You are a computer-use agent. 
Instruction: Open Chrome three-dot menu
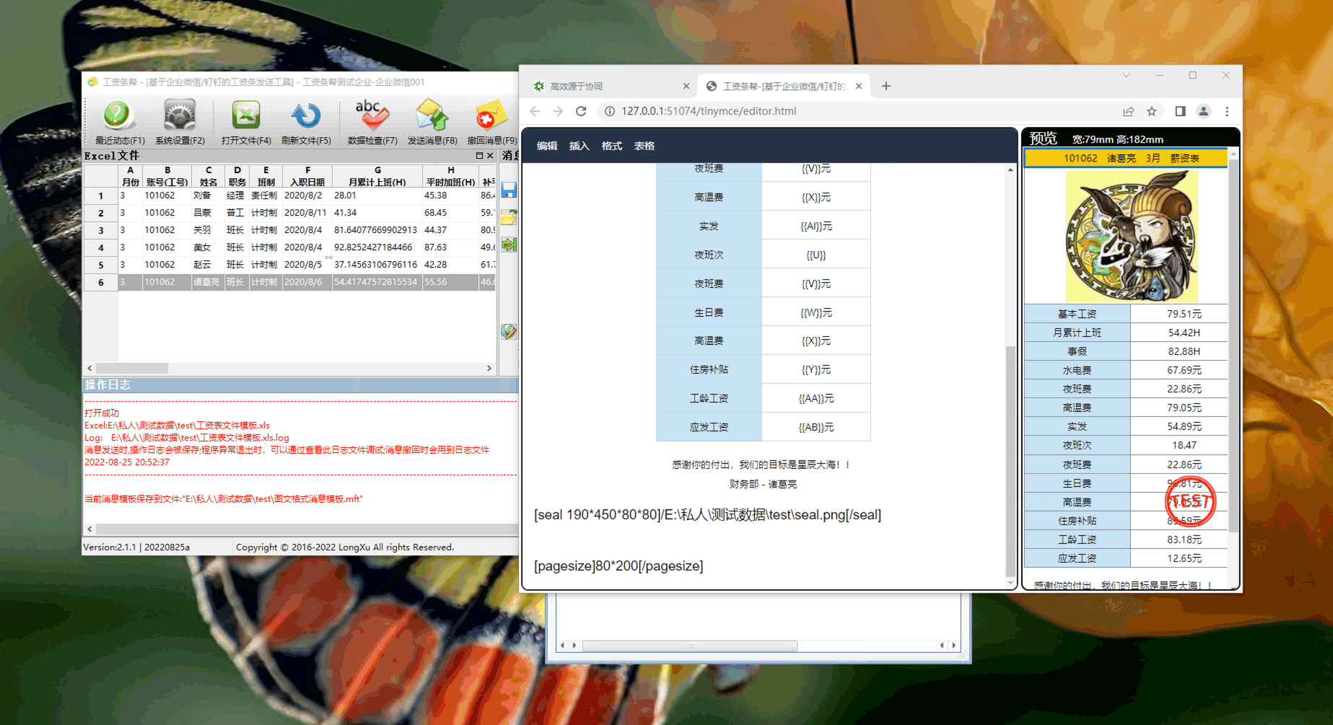click(x=1227, y=111)
